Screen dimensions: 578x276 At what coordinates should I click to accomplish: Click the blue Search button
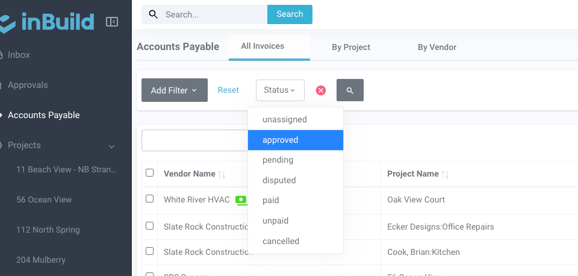click(290, 14)
